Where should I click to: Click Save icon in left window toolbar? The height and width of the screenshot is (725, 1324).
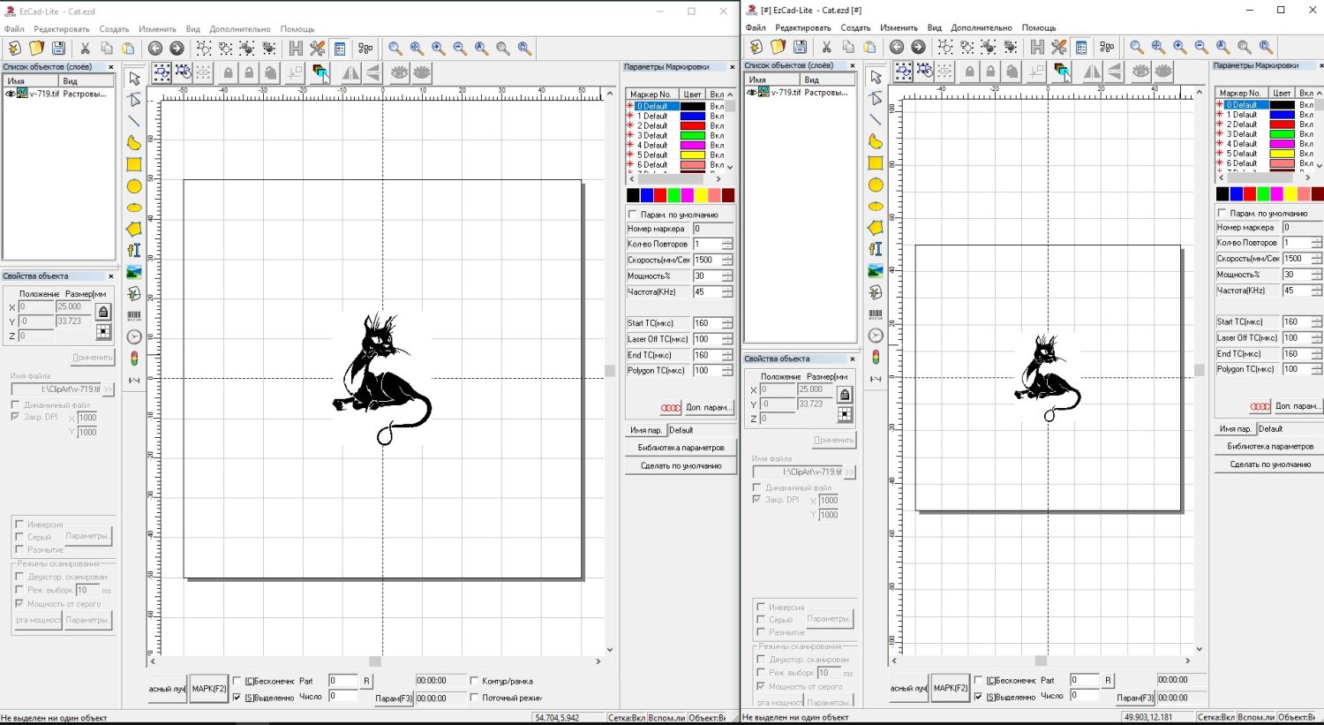tap(58, 48)
